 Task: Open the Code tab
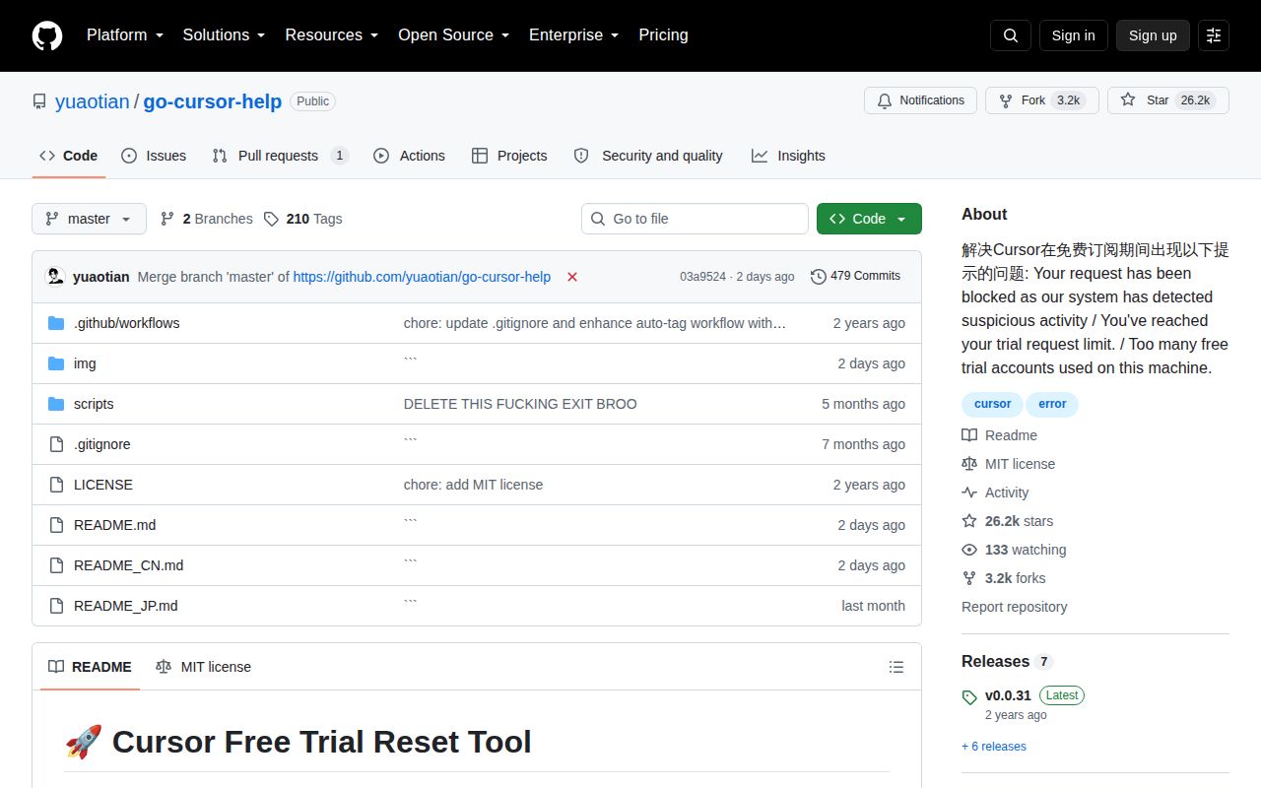69,156
